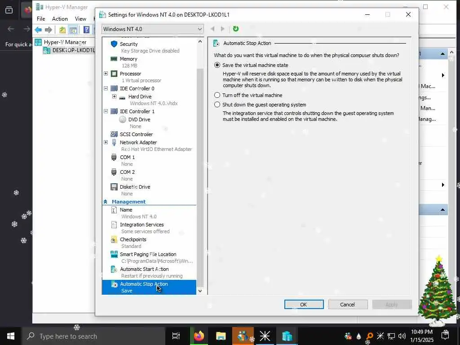Click the Smart Paging File Location icon
Screen dimensions: 460x345
[114, 254]
